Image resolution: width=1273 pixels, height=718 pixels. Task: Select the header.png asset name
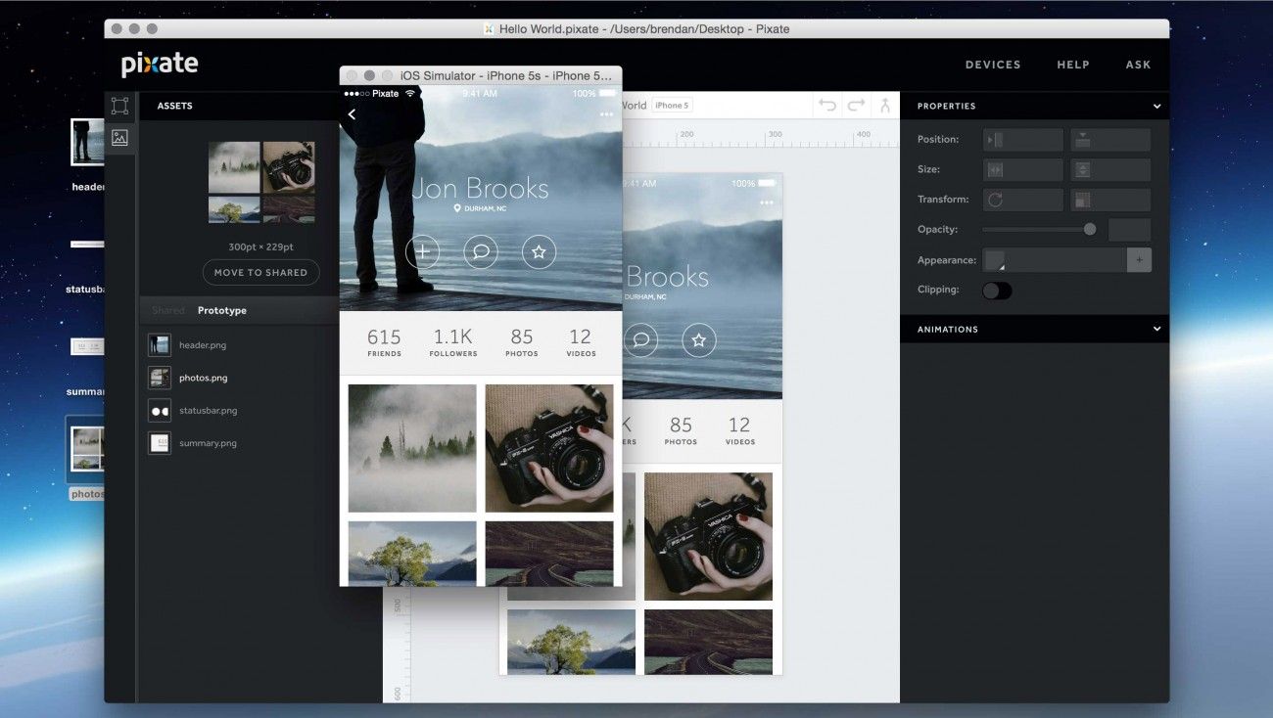203,345
